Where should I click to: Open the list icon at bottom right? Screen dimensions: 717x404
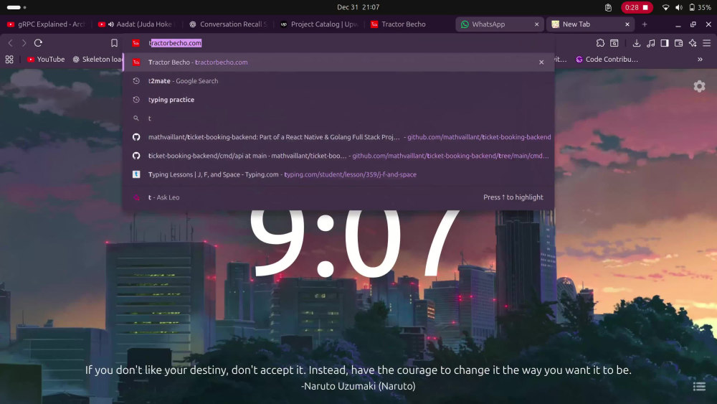(699, 387)
